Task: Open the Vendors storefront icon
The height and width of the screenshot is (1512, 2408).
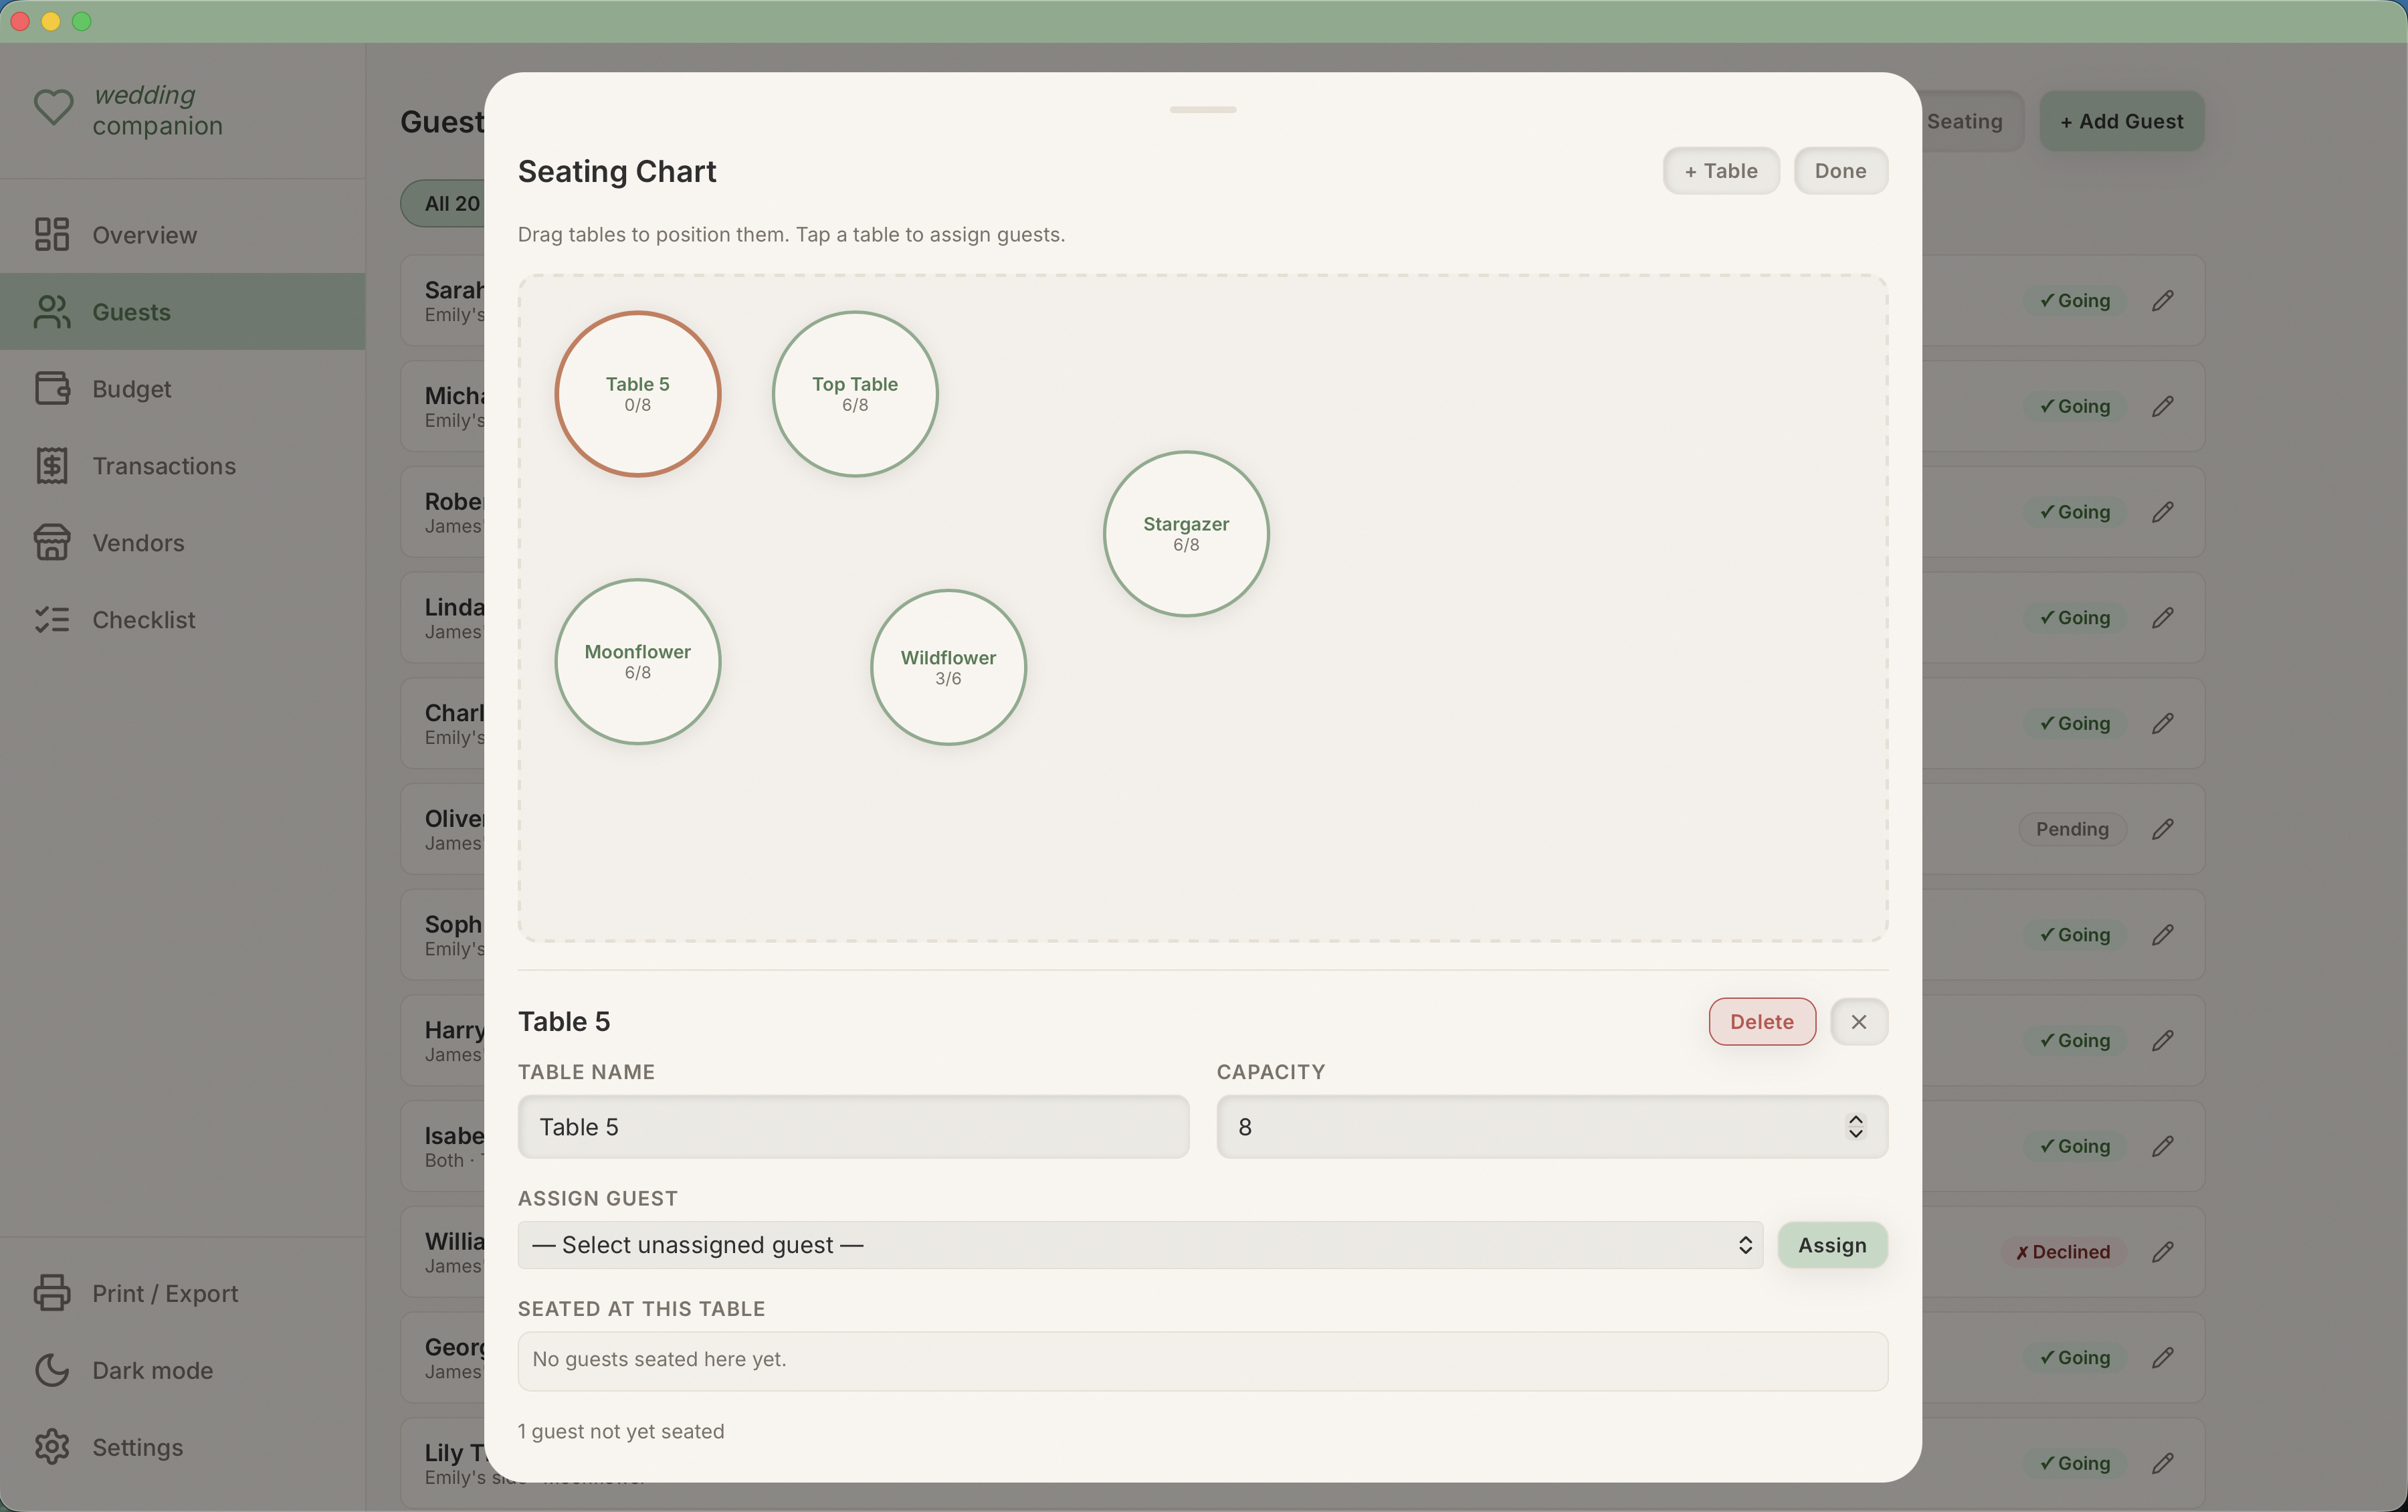Action: [x=52, y=542]
